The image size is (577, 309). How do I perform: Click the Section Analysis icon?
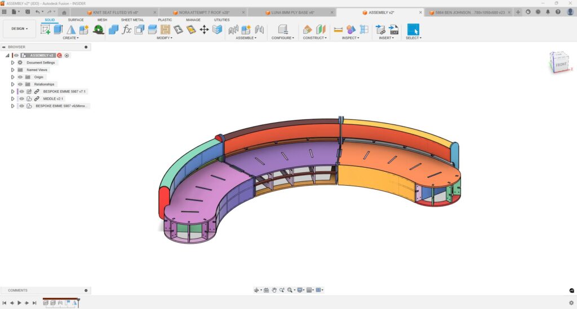point(364,29)
